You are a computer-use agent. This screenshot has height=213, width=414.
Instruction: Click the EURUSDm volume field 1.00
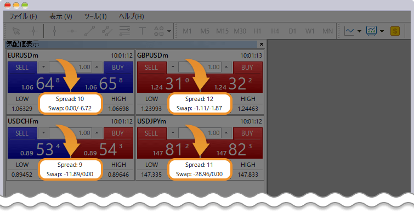pos(71,67)
